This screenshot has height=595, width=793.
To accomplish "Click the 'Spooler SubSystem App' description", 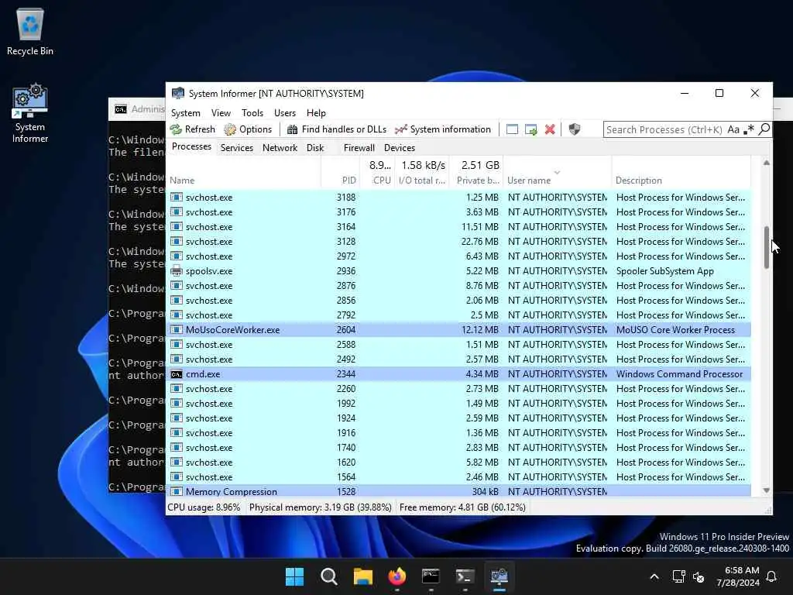I will [664, 270].
